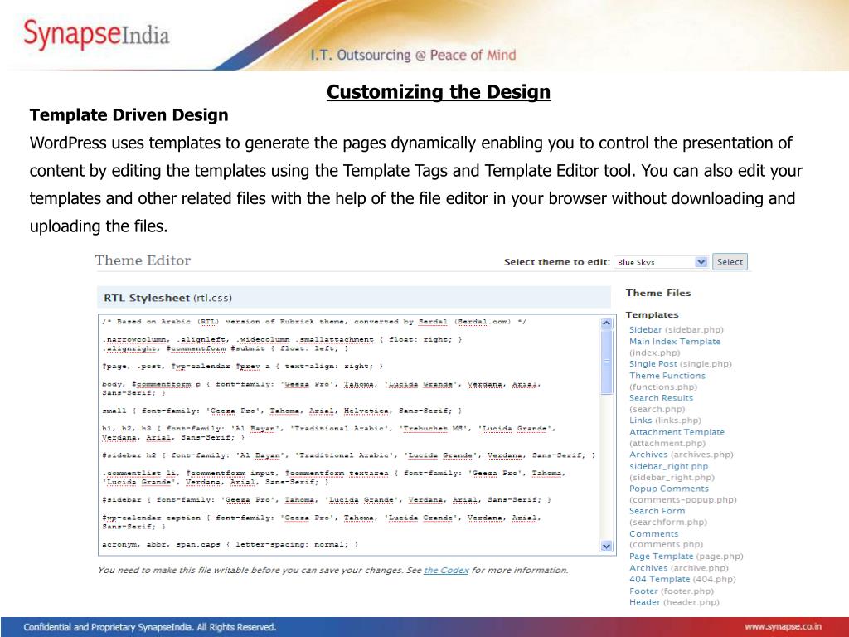
Task: Click 'I.T. Outsourcing @ Peace of Mind' tagline
Action: click(x=413, y=55)
